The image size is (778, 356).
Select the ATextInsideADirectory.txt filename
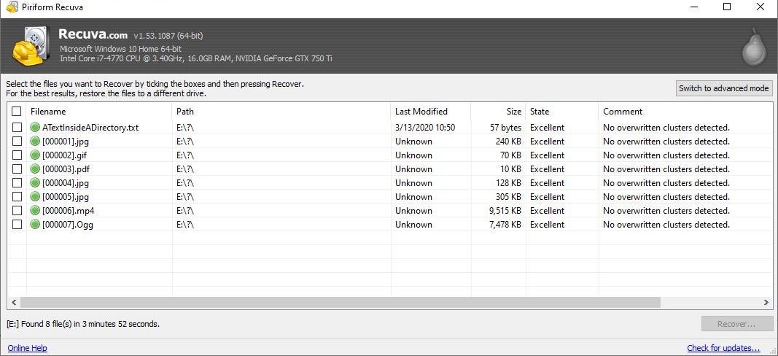90,128
